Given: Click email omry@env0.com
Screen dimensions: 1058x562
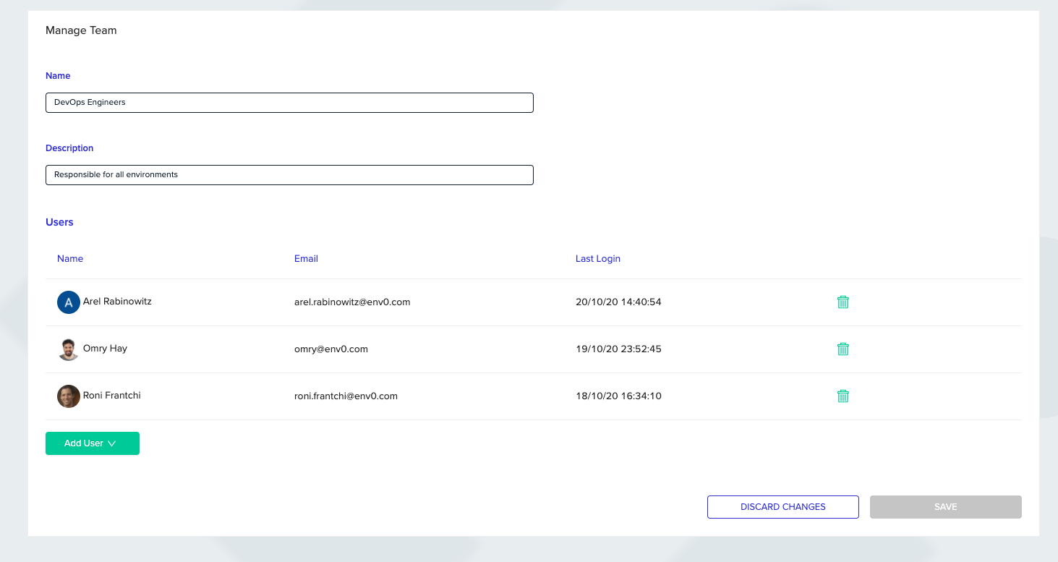Looking at the screenshot, I should 331,349.
